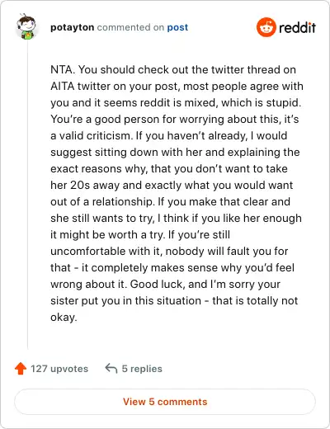
Task: Click the line beginning "her 20s away"
Action: [172, 185]
